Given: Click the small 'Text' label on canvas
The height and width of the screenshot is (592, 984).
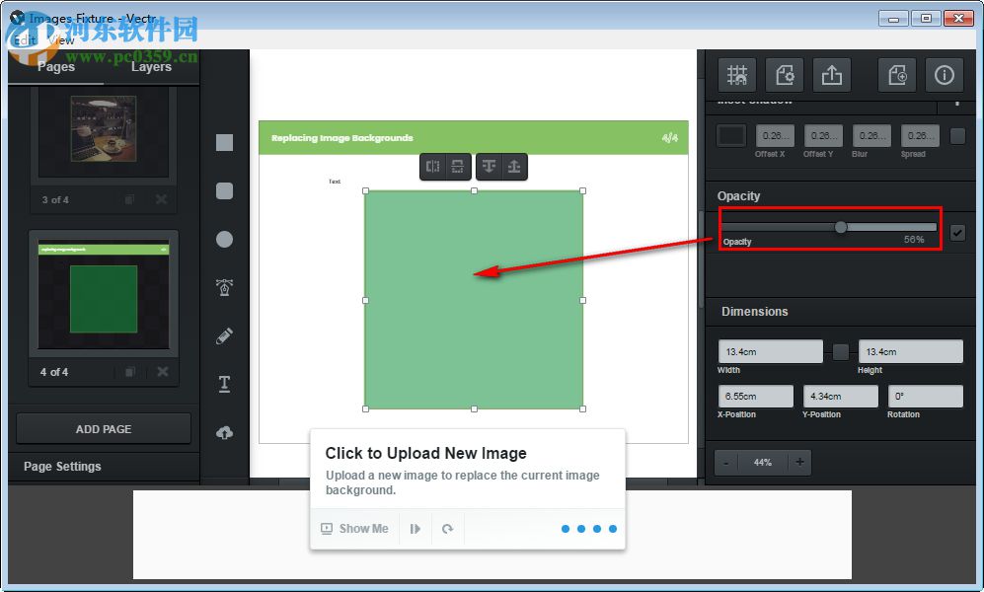Looking at the screenshot, I should tap(335, 182).
